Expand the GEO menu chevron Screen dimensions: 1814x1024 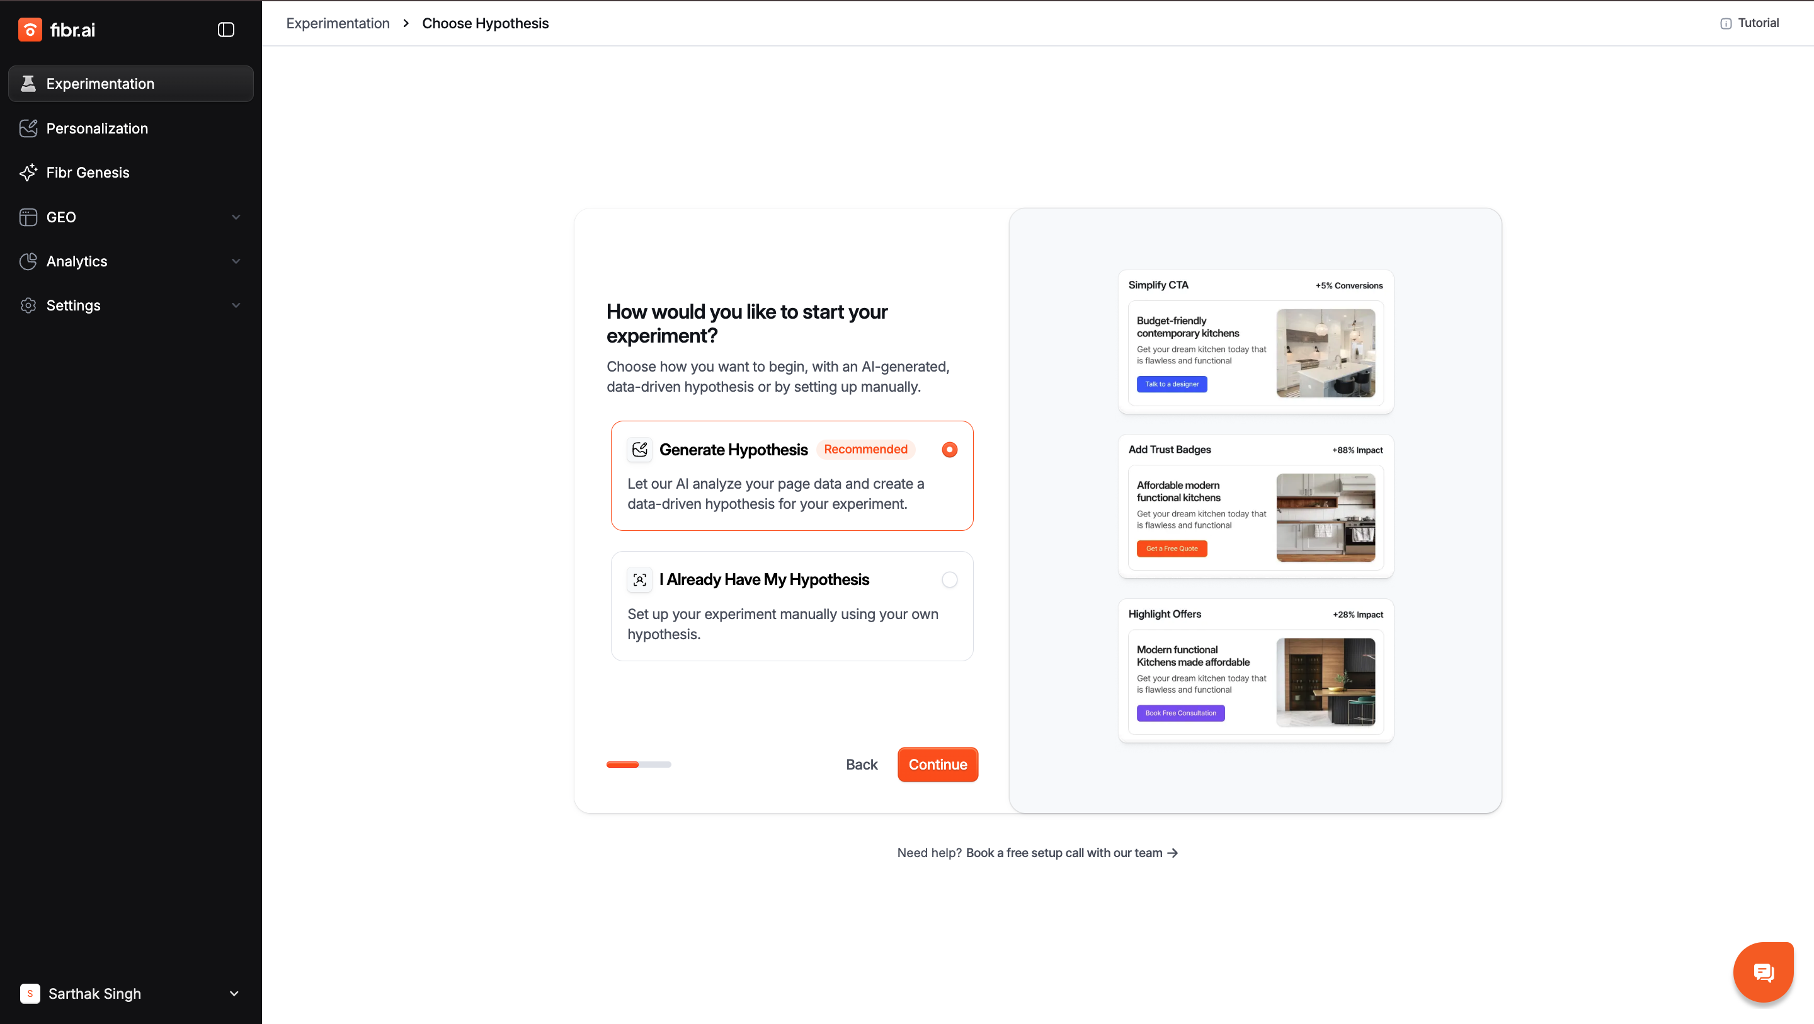tap(236, 217)
